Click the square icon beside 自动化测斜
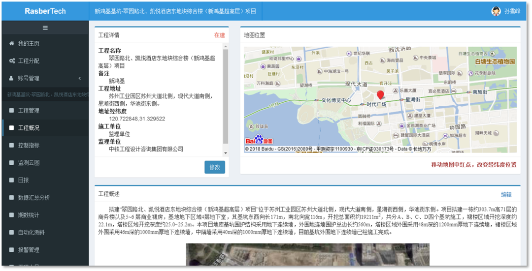Viewport: 532px width, 271px height. click(11, 232)
